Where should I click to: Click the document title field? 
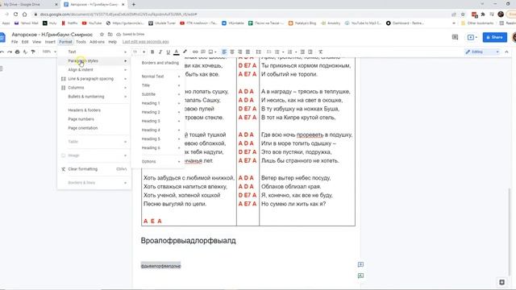tap(52, 34)
